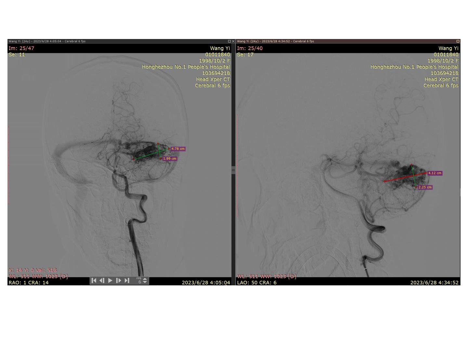Click left pane 'Cerebral 6 fps' overlay
Image resolution: width=468 pixels, height=351 pixels.
(213, 85)
